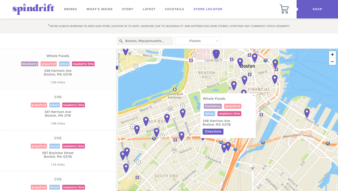Click the Spindrift logo
338x191 pixels.
(x=33, y=9)
